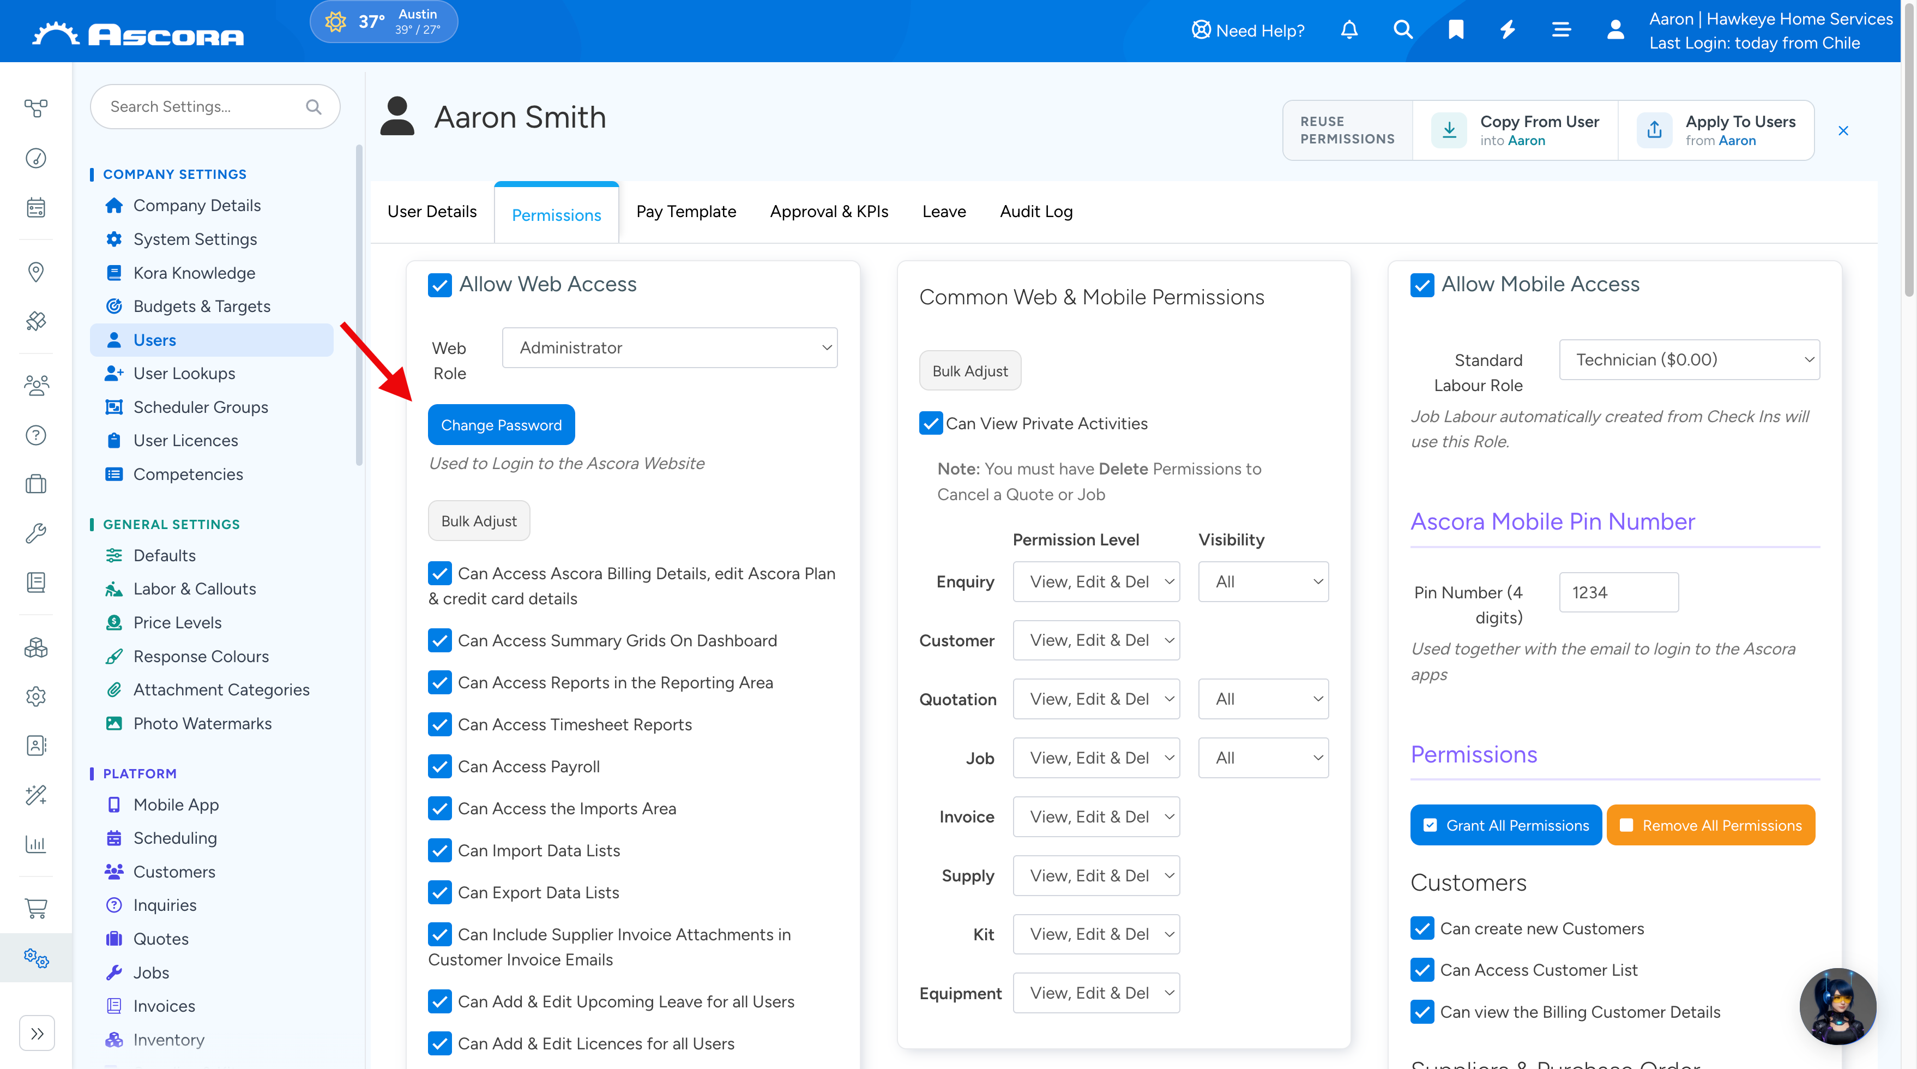This screenshot has width=1917, height=1069.
Task: Open Company Details in settings menu
Action: coord(196,206)
